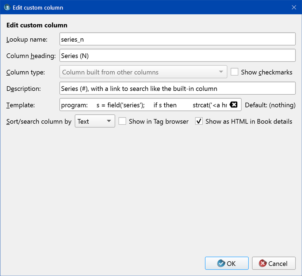Viewport: 302px width, 276px height.
Task: Uncheck Show as HTML in Book details
Action: pos(199,121)
